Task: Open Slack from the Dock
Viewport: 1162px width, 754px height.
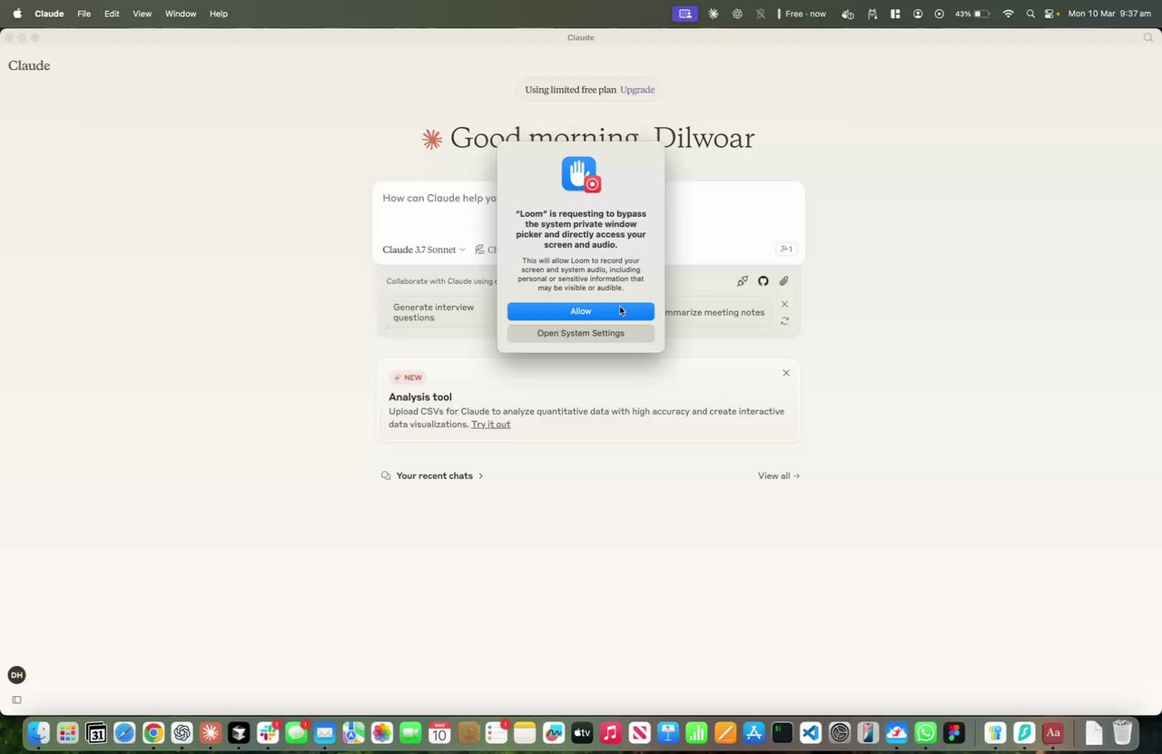Action: [x=268, y=732]
